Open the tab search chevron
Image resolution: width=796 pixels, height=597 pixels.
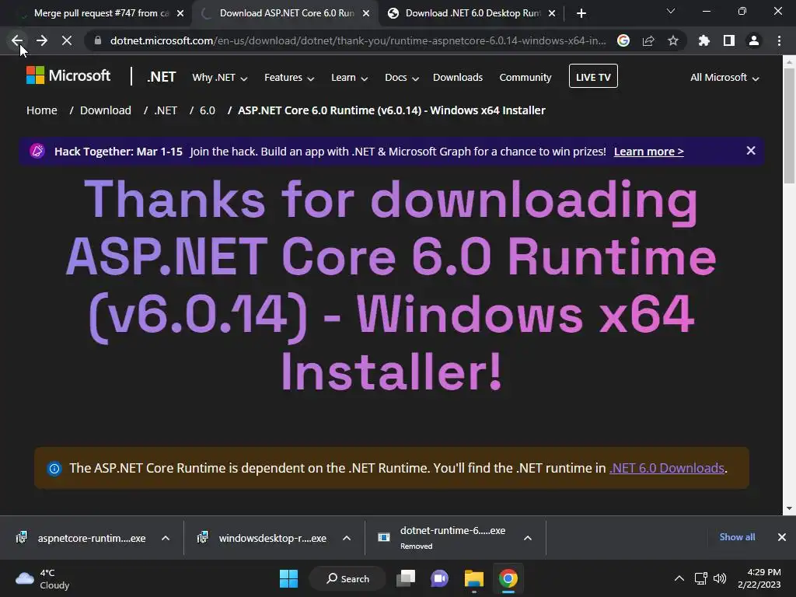point(671,11)
